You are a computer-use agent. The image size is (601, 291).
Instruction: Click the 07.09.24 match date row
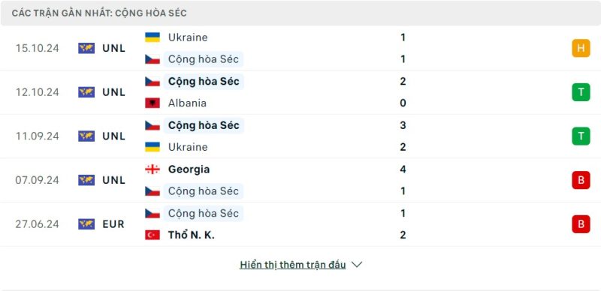300,180
